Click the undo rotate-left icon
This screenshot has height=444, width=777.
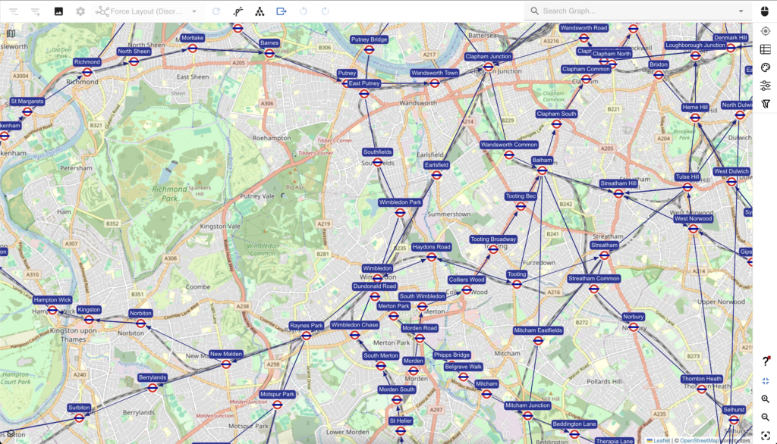click(x=304, y=11)
